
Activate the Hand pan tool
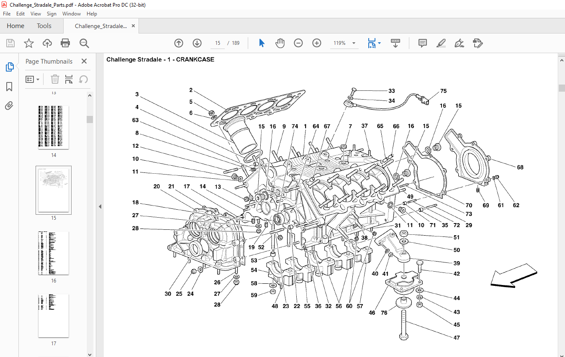280,43
